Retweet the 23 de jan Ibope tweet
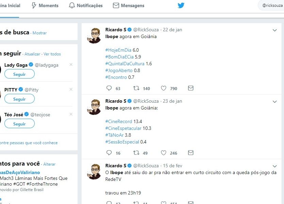 point(136,153)
